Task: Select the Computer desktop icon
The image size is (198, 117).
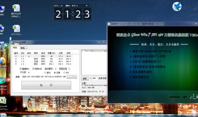Action: (x=2, y=11)
